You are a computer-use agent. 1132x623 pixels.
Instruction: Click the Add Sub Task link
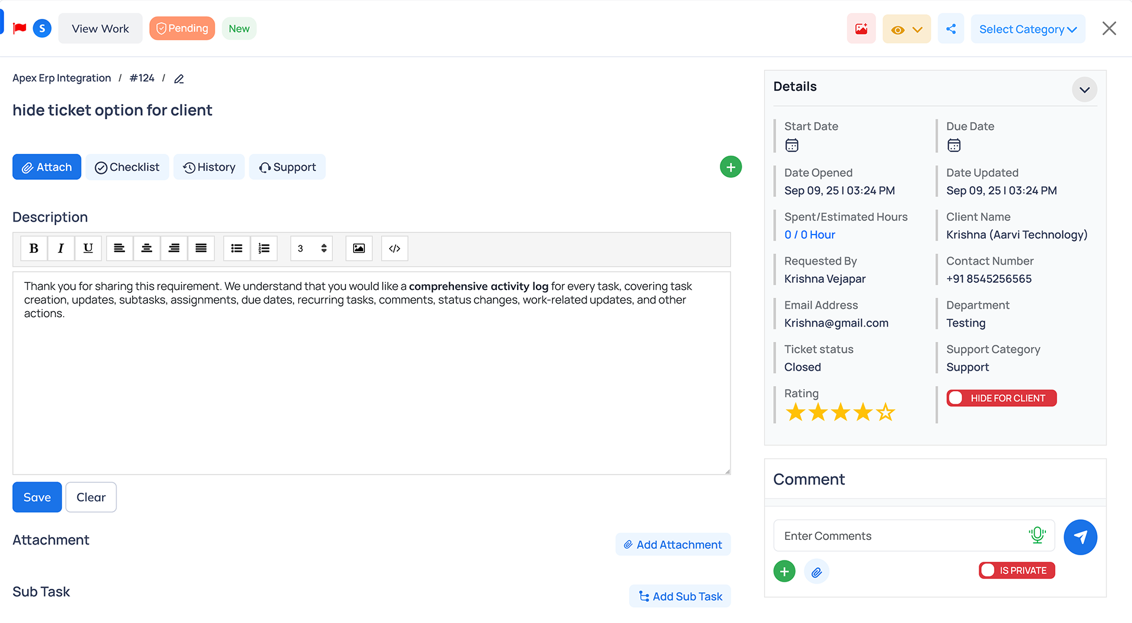(680, 596)
